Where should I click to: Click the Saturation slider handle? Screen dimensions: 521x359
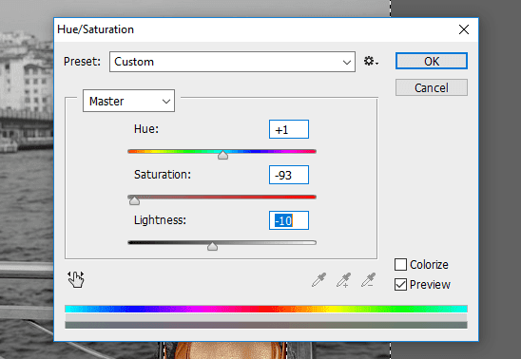[x=134, y=200]
